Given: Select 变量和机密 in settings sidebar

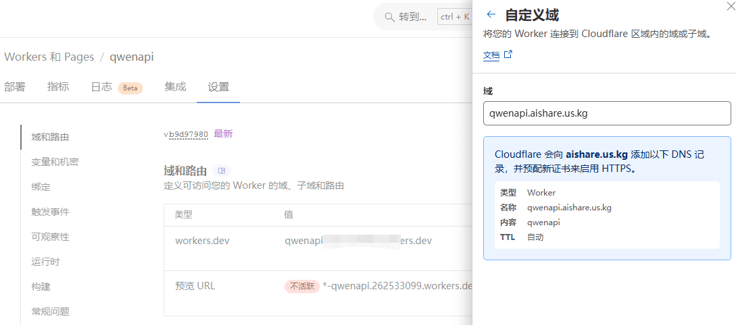Looking at the screenshot, I should (55, 162).
